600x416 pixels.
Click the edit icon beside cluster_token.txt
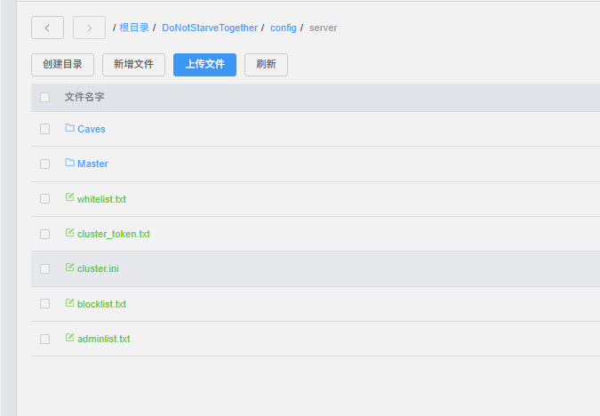coord(69,233)
